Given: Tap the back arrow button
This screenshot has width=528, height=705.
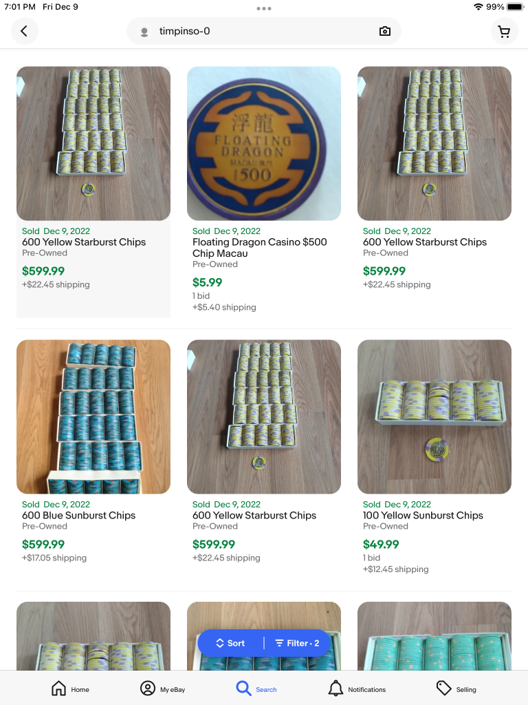Looking at the screenshot, I should pyautogui.click(x=24, y=31).
